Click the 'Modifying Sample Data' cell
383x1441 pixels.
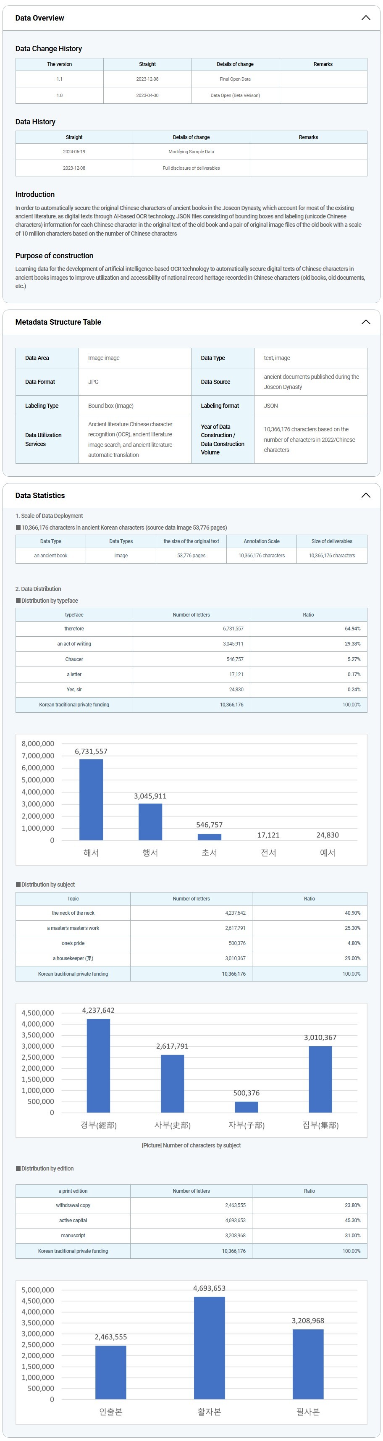191,152
